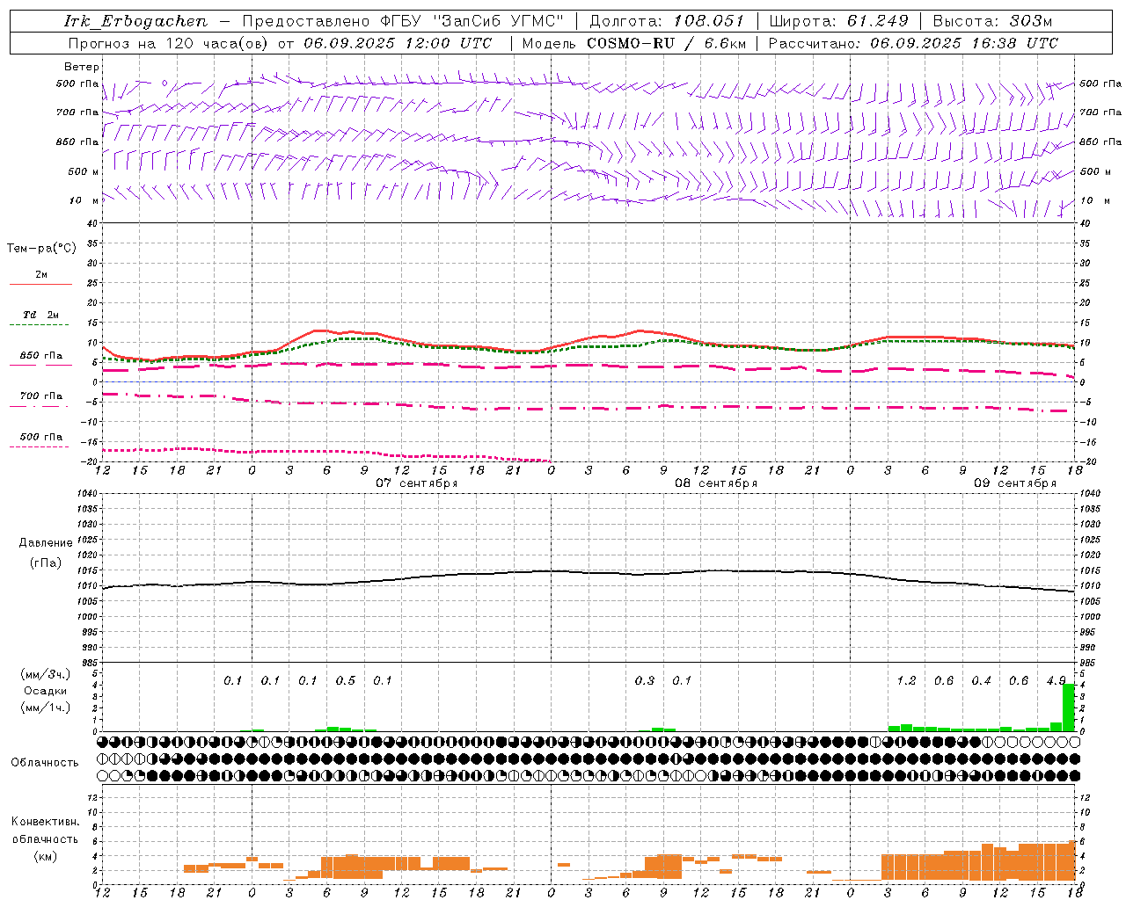Click the 08 сентября date label
The height and width of the screenshot is (900, 1126).
[x=716, y=483]
